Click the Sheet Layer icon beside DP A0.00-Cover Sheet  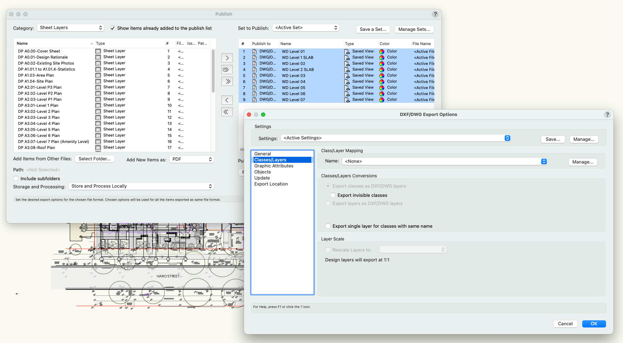(x=98, y=51)
